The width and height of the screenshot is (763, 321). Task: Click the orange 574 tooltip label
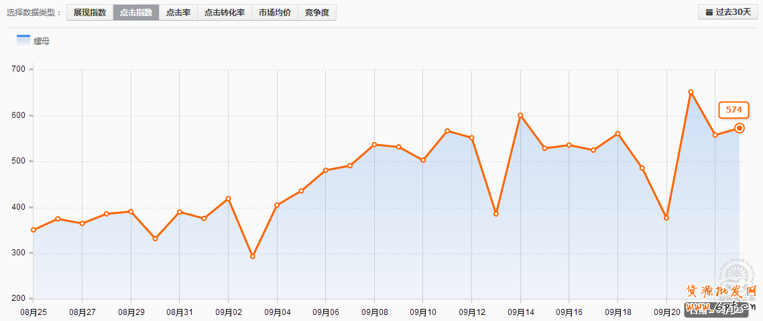(733, 109)
